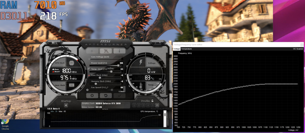Screen dimensions: 305x133
Task: Click the Priority indicator above Temp. Limit
Action: pyautogui.click(x=110, y=68)
